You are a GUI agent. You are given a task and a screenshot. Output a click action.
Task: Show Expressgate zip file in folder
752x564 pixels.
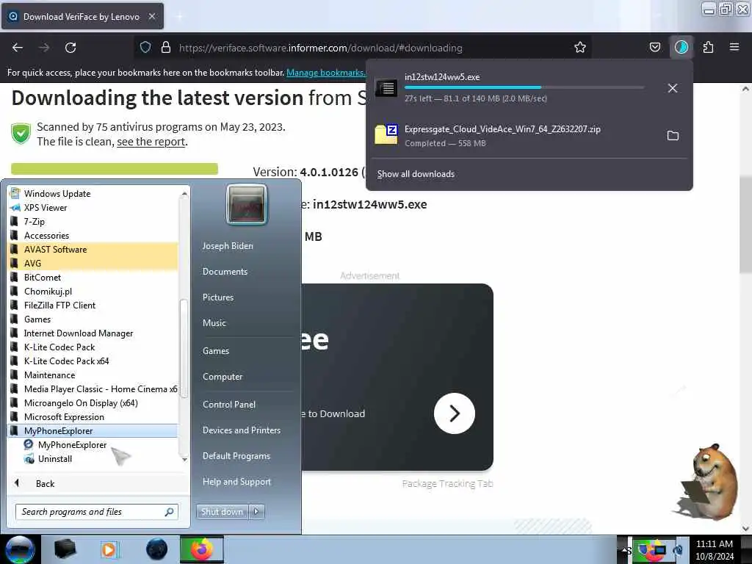pos(673,136)
